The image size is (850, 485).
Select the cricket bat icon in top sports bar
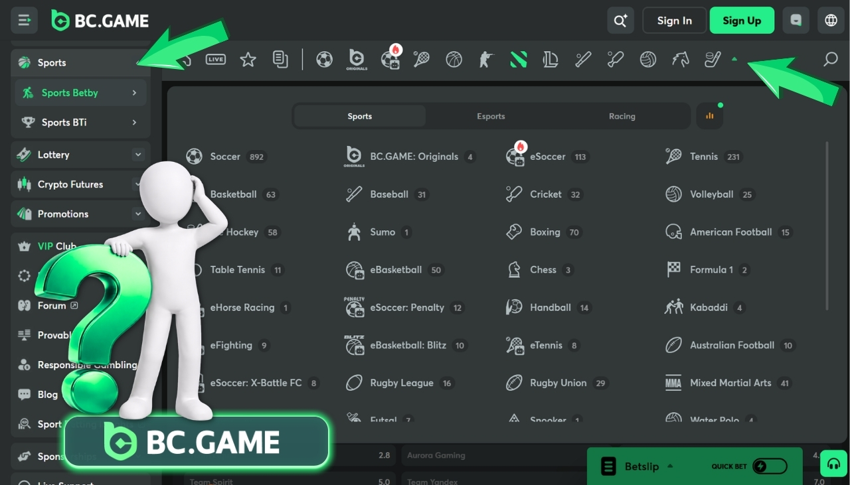tap(616, 60)
